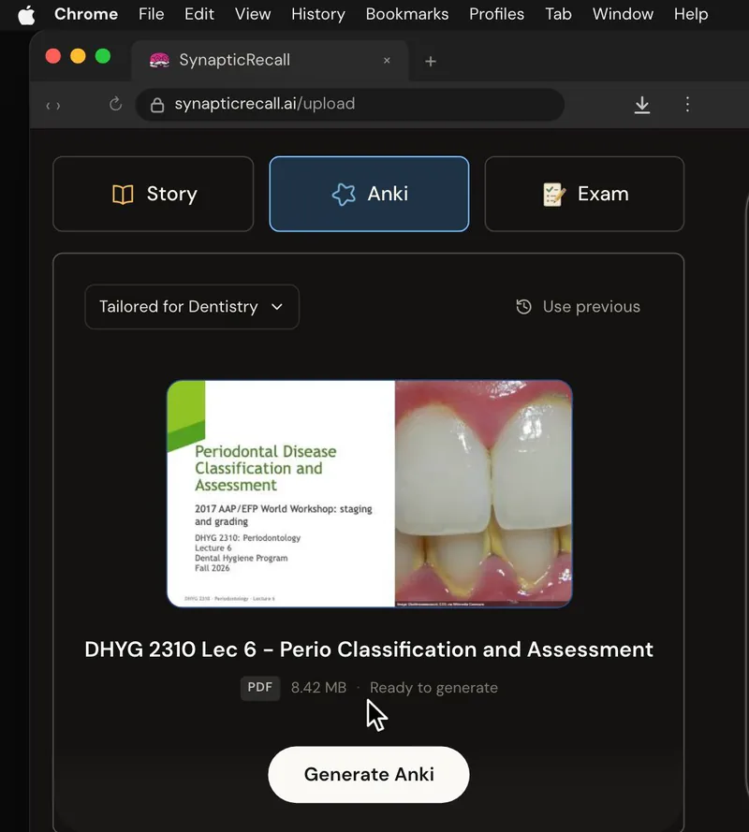Click the Story book icon
749x832 pixels.
[x=123, y=195]
